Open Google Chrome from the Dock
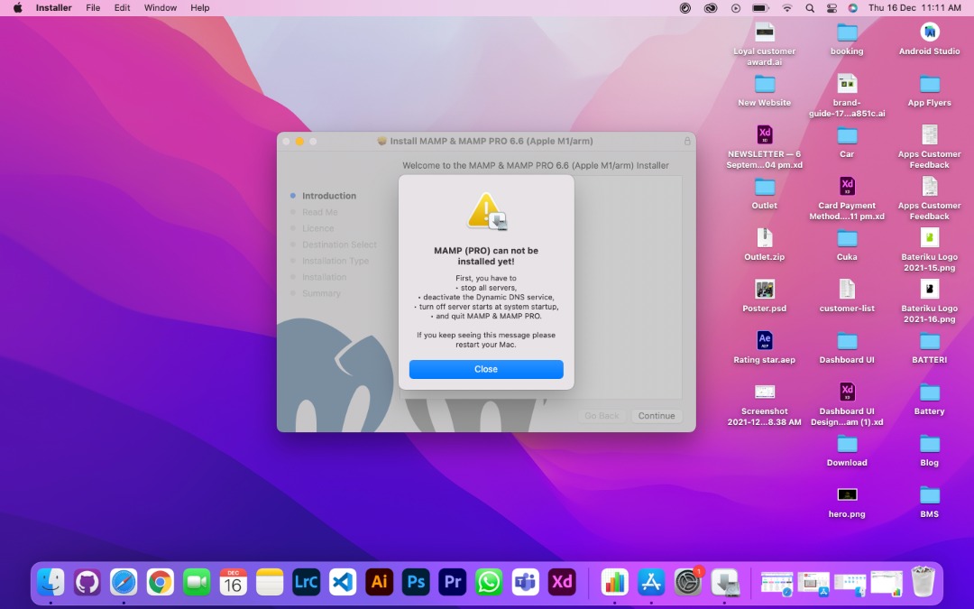Viewport: 974px width, 609px height. [x=161, y=582]
